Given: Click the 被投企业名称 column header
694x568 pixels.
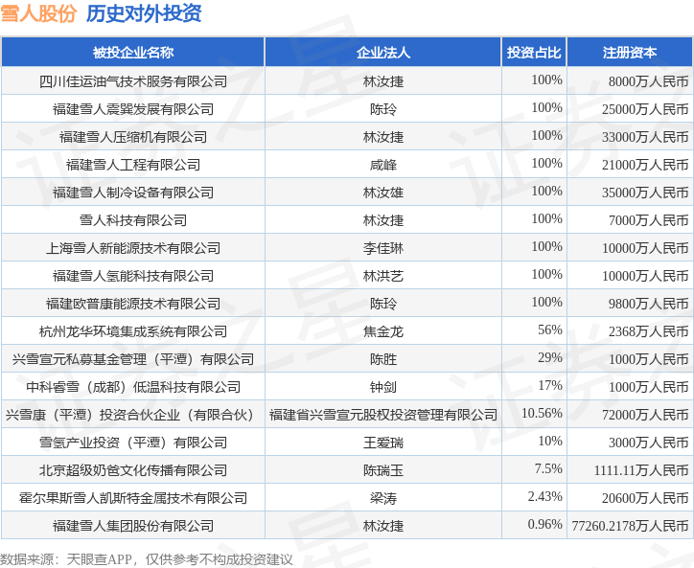Looking at the screenshot, I should click(133, 52).
